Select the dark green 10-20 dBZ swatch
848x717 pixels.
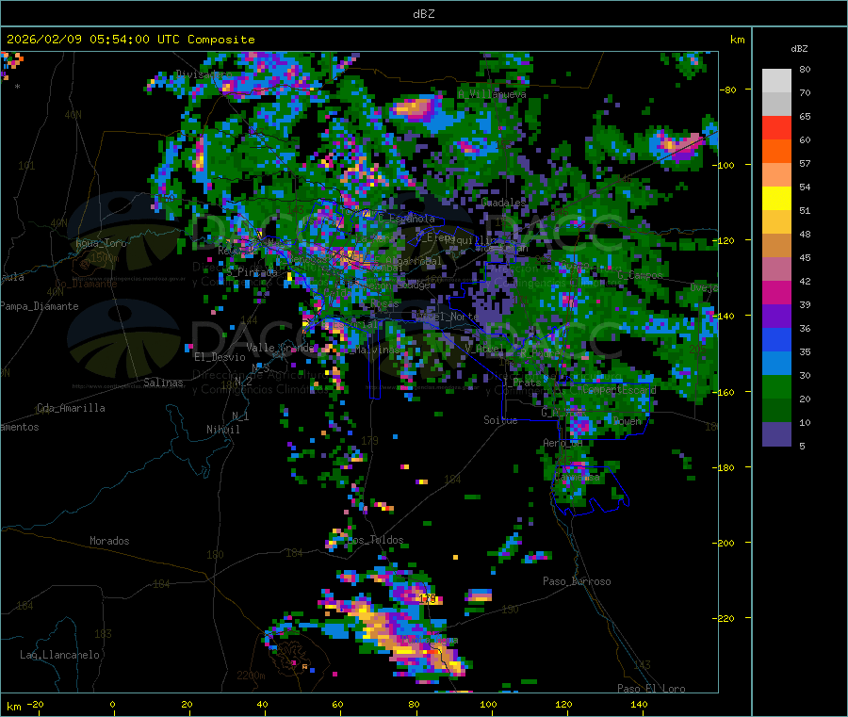point(776,411)
